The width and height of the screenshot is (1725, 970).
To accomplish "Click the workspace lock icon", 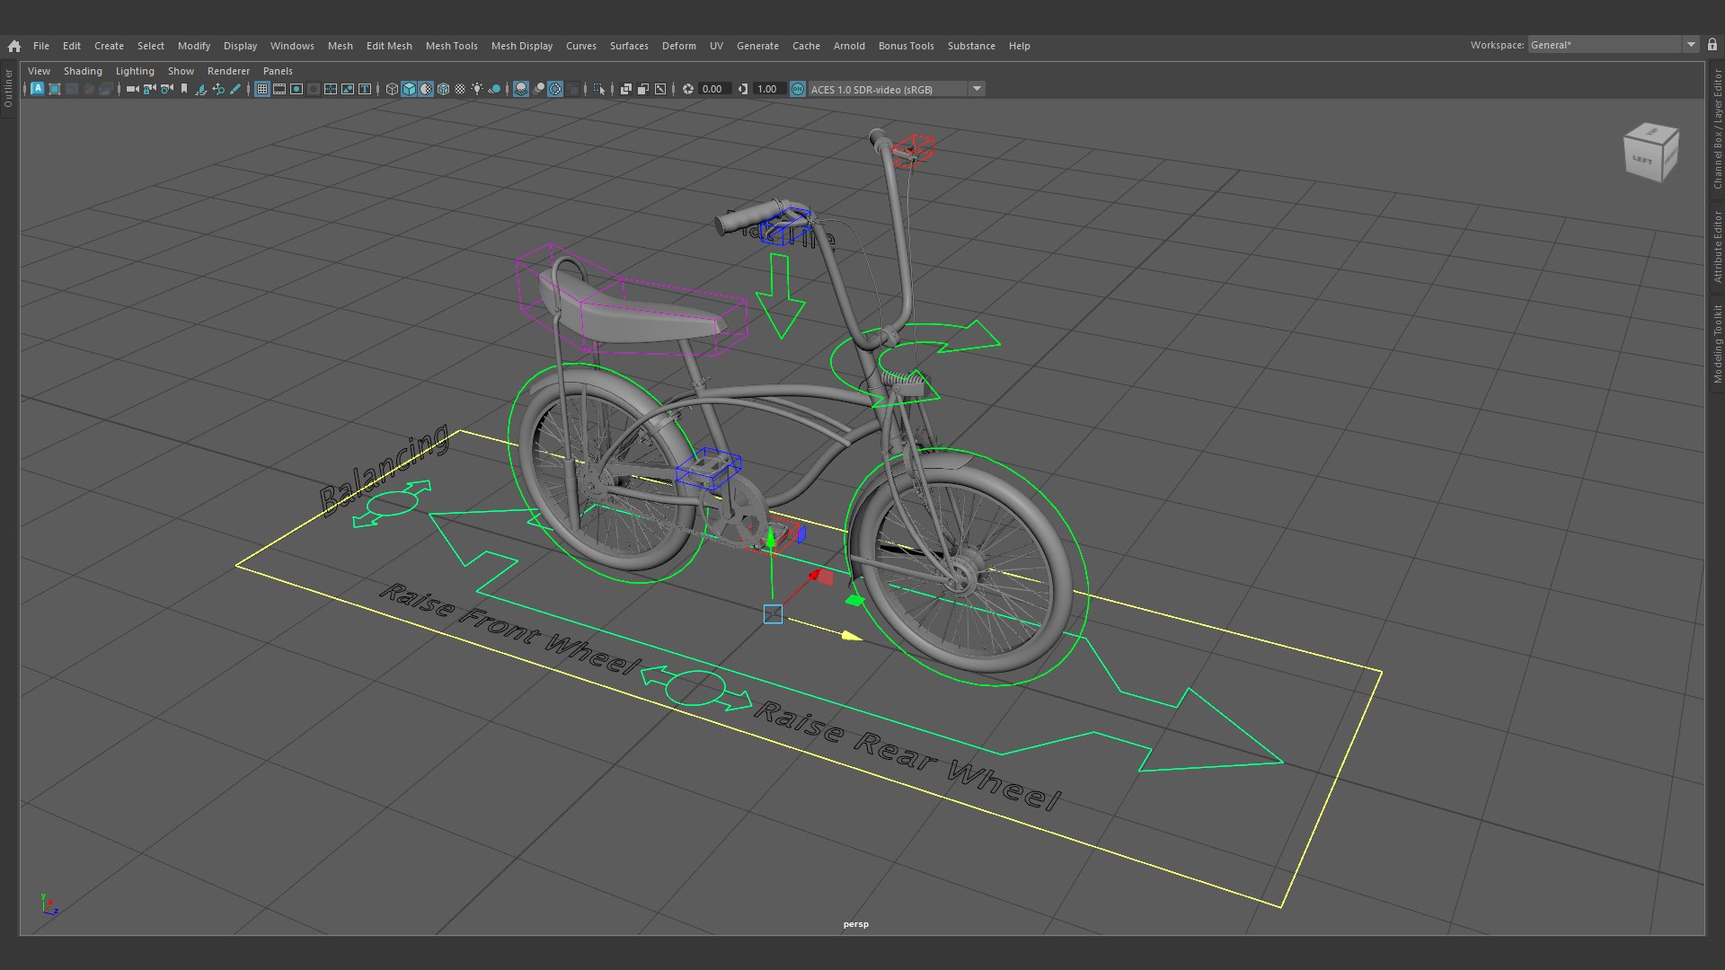I will click(x=1712, y=45).
